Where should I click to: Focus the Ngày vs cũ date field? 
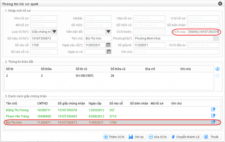coord(95,52)
